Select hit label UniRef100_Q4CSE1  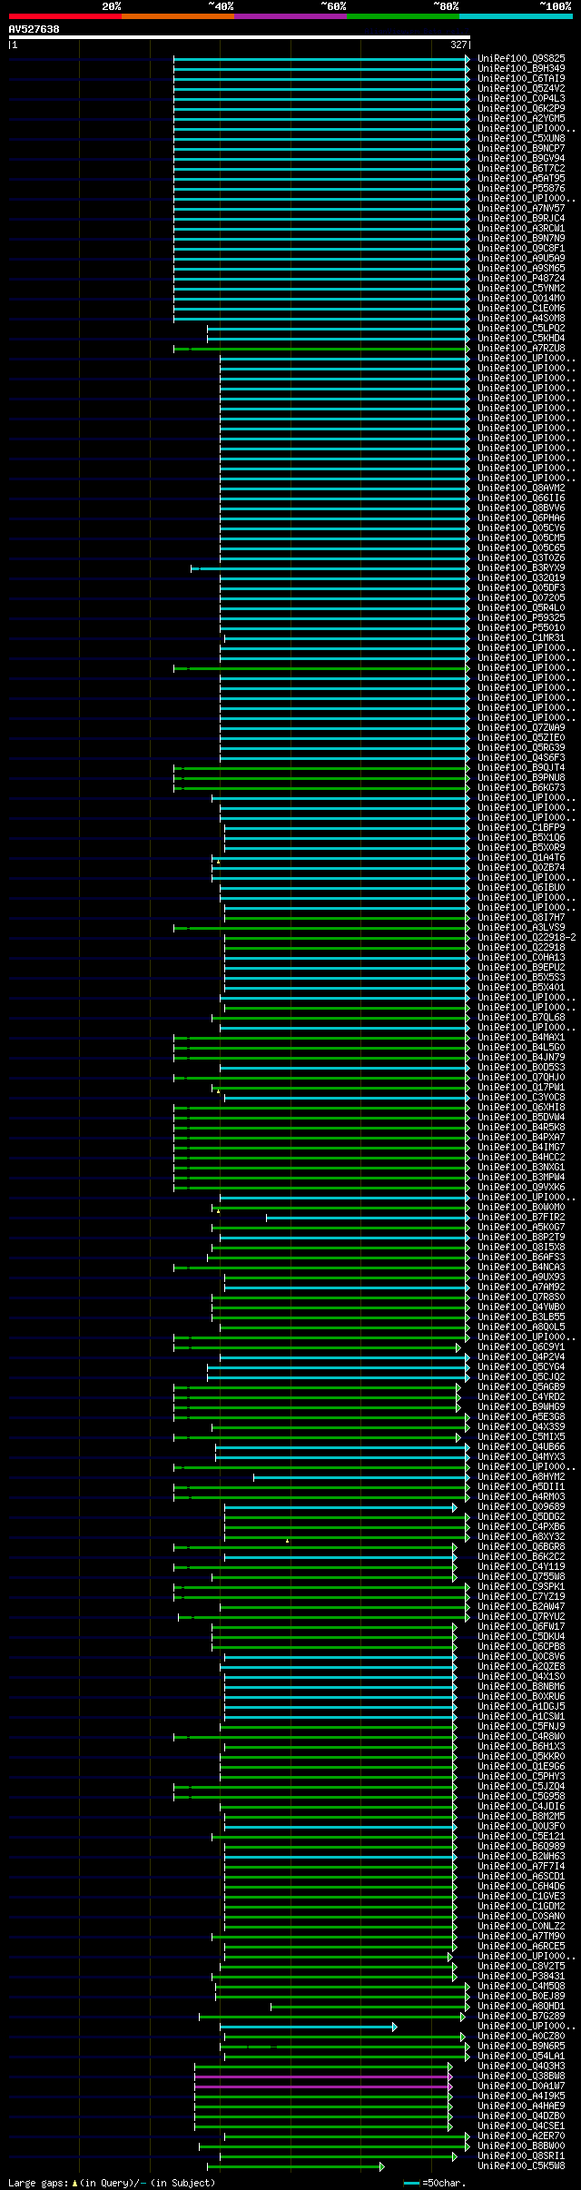[521, 2126]
